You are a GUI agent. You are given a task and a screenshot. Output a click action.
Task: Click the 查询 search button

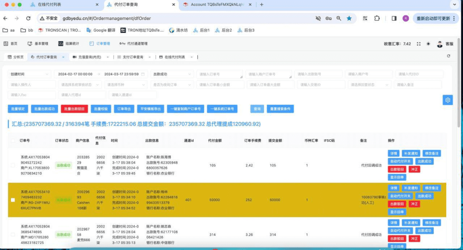pos(257,109)
